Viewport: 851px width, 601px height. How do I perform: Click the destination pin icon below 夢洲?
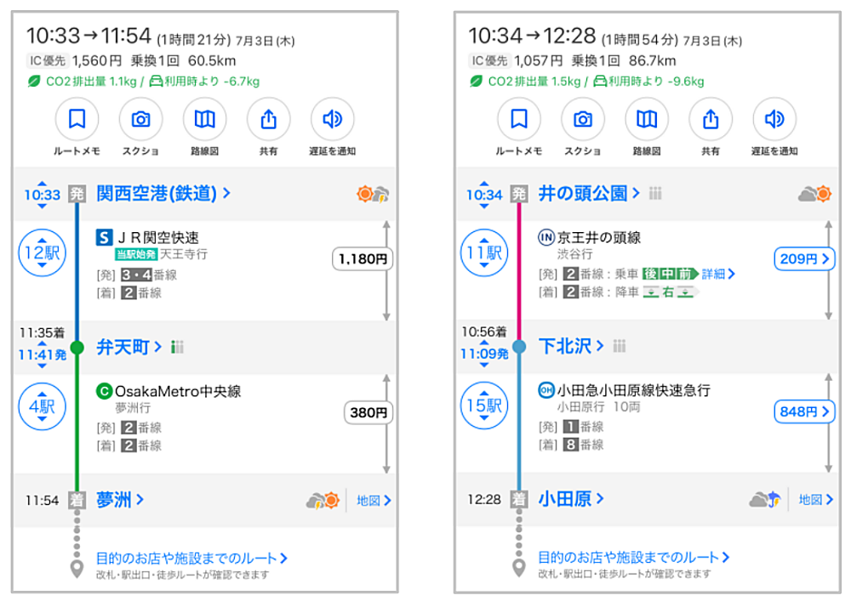(x=77, y=569)
